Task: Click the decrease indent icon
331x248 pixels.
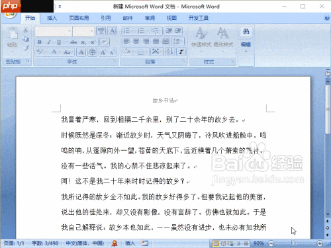Action: click(169, 31)
